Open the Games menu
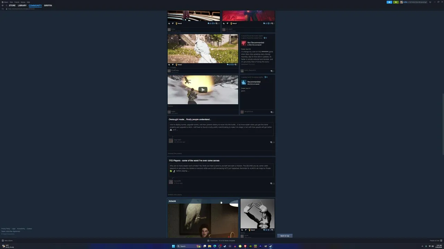This screenshot has height=249, width=444. [x=23, y=2]
